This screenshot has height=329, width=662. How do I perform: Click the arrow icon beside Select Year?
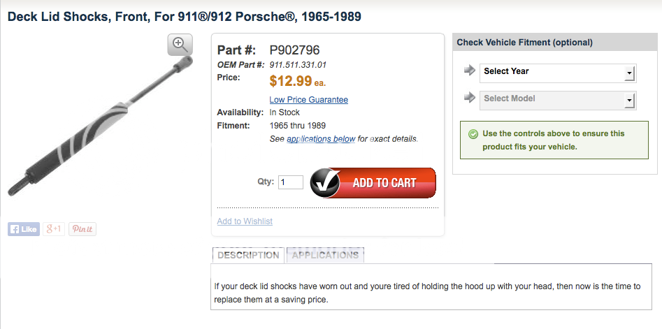pos(469,71)
